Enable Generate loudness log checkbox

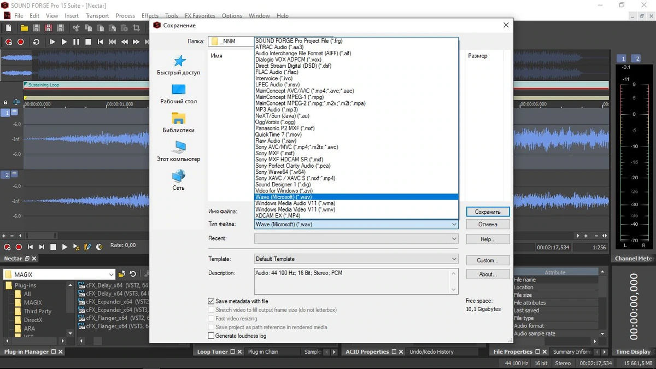pyautogui.click(x=211, y=336)
